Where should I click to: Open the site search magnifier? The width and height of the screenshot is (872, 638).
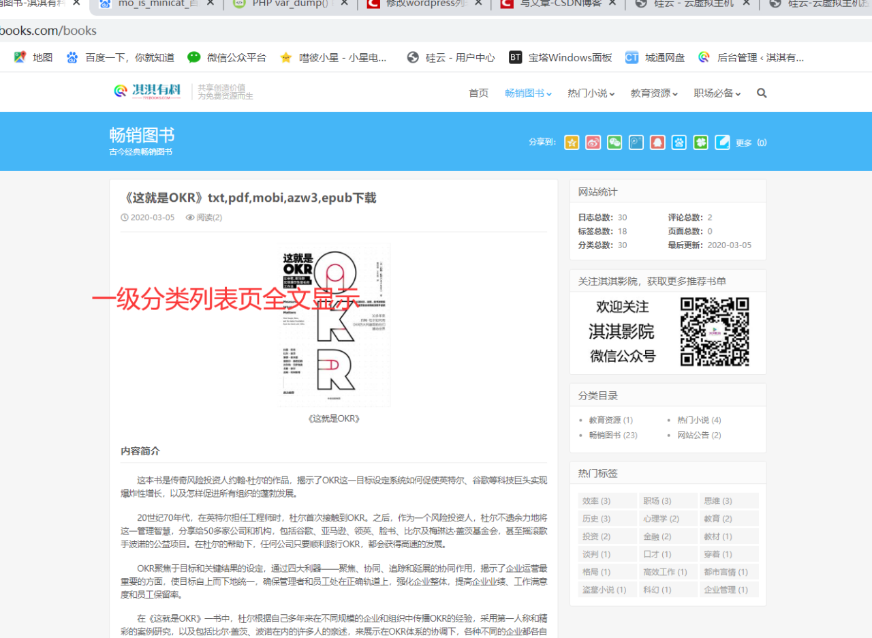(x=762, y=93)
